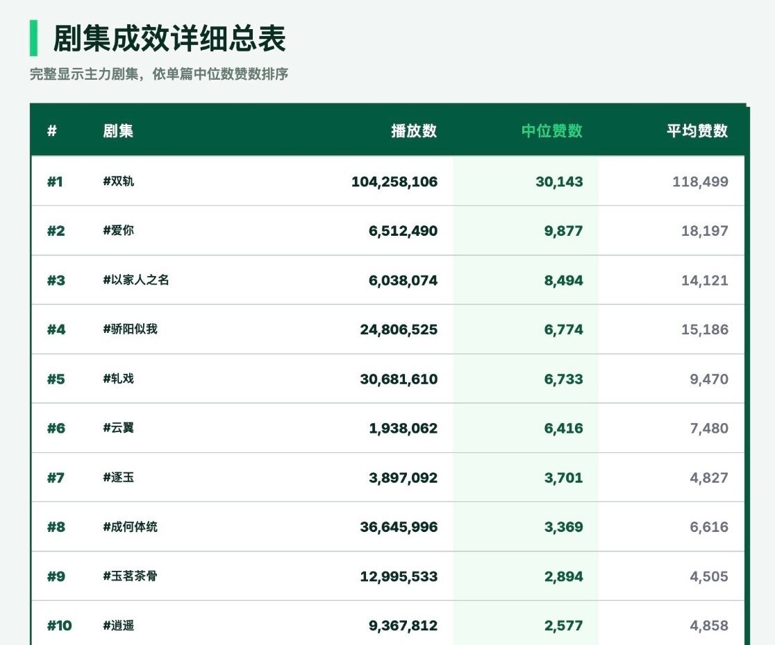Click the # rank column header
775x645 pixels.
(52, 131)
